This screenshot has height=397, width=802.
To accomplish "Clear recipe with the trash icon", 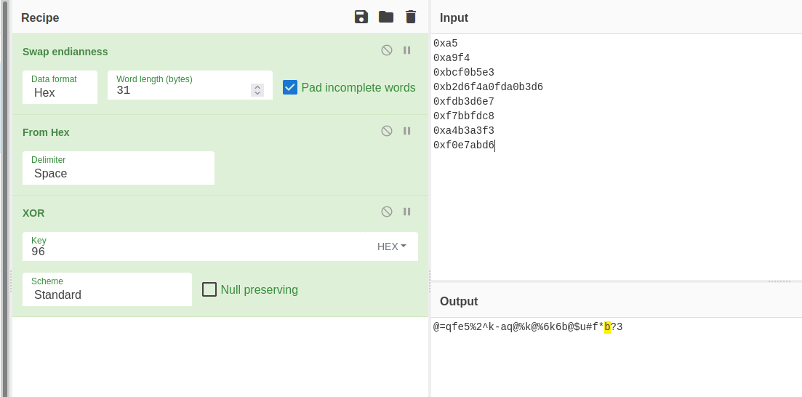I will 411,17.
